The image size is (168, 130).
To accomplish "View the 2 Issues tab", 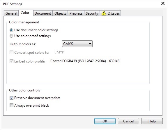I will tap(110, 13).
